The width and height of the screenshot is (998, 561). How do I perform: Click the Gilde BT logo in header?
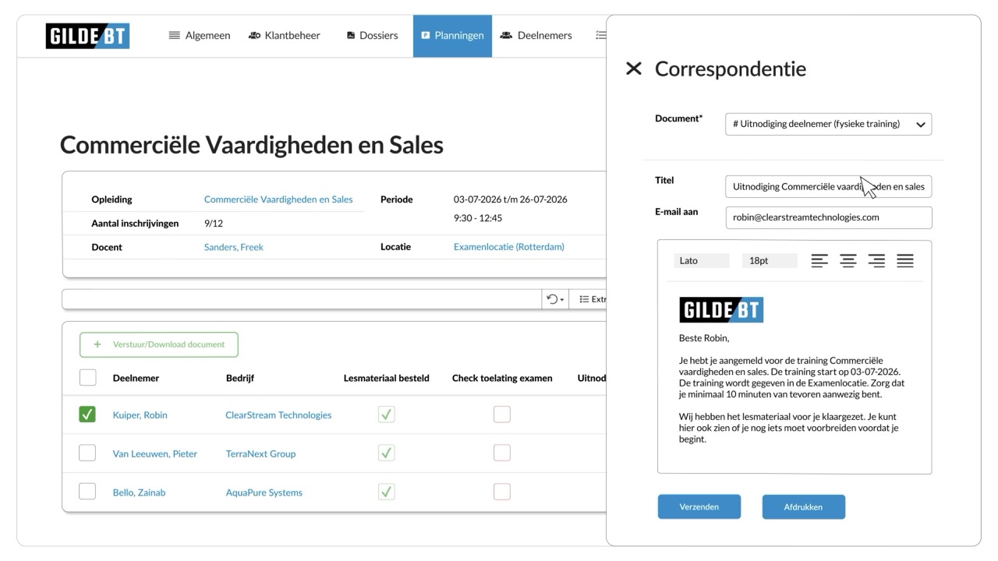(87, 36)
